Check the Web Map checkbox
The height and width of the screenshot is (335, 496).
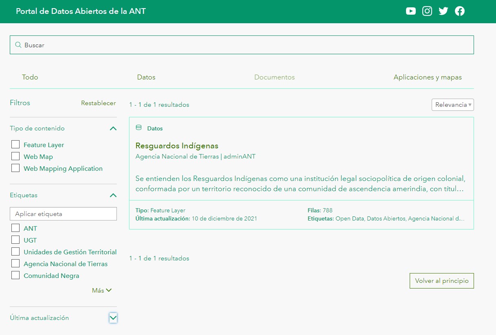15,156
